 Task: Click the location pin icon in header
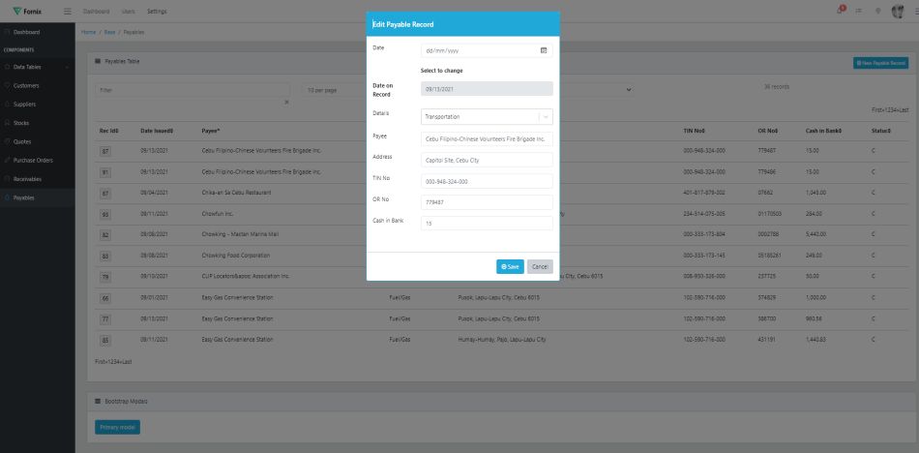tap(877, 11)
